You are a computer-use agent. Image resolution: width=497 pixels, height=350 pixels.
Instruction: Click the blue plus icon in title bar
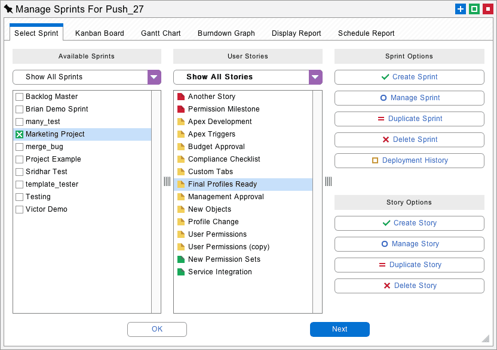(460, 9)
